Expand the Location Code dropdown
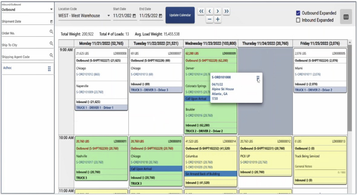Viewport: 357px width, 195px height. point(108,16)
